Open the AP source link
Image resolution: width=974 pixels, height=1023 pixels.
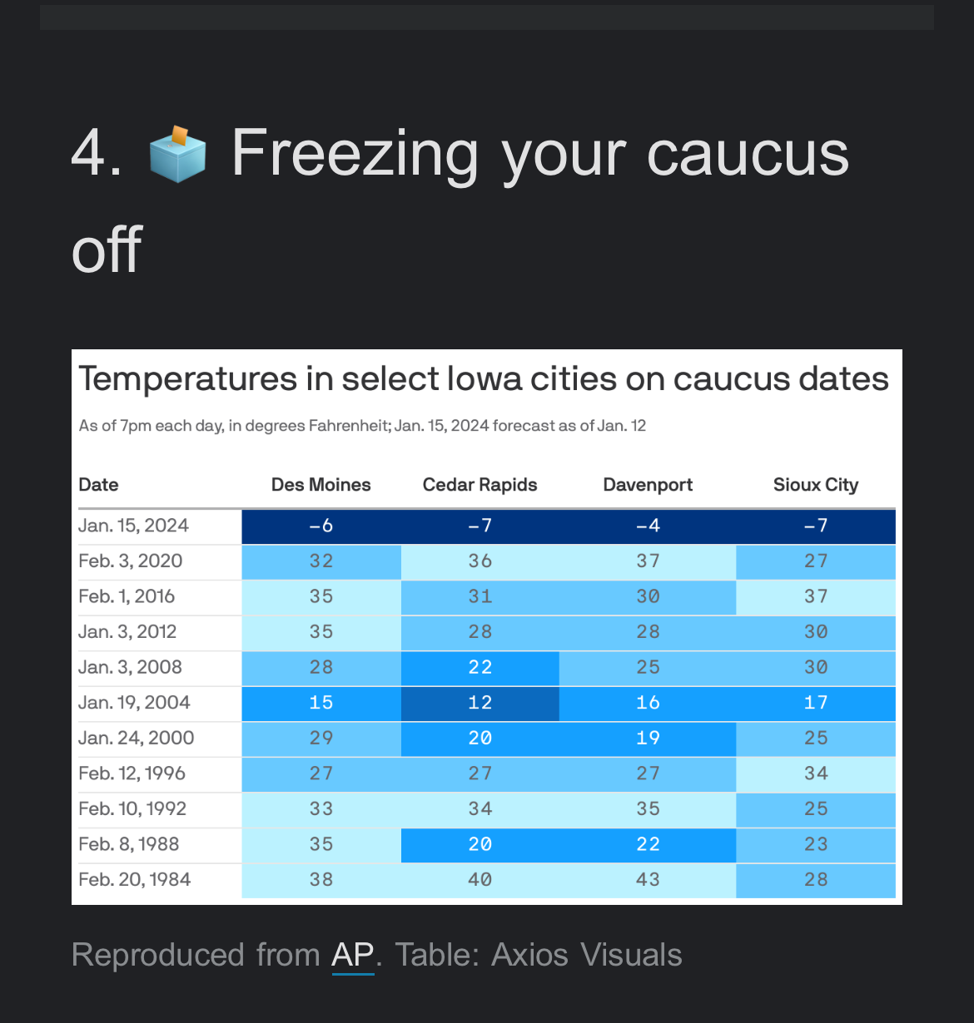[x=353, y=955]
